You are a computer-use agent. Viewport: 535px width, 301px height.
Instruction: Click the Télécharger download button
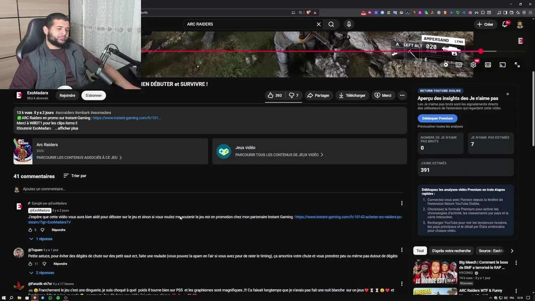(352, 95)
